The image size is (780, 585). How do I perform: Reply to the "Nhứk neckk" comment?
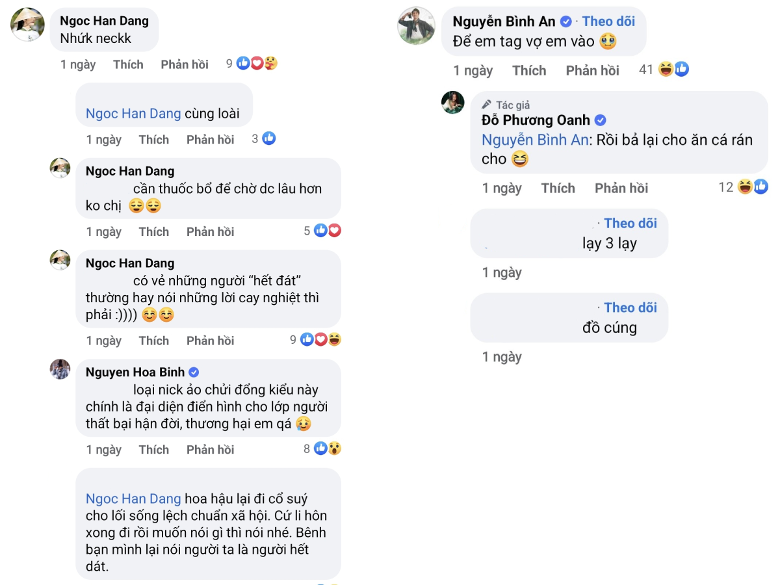(x=185, y=64)
